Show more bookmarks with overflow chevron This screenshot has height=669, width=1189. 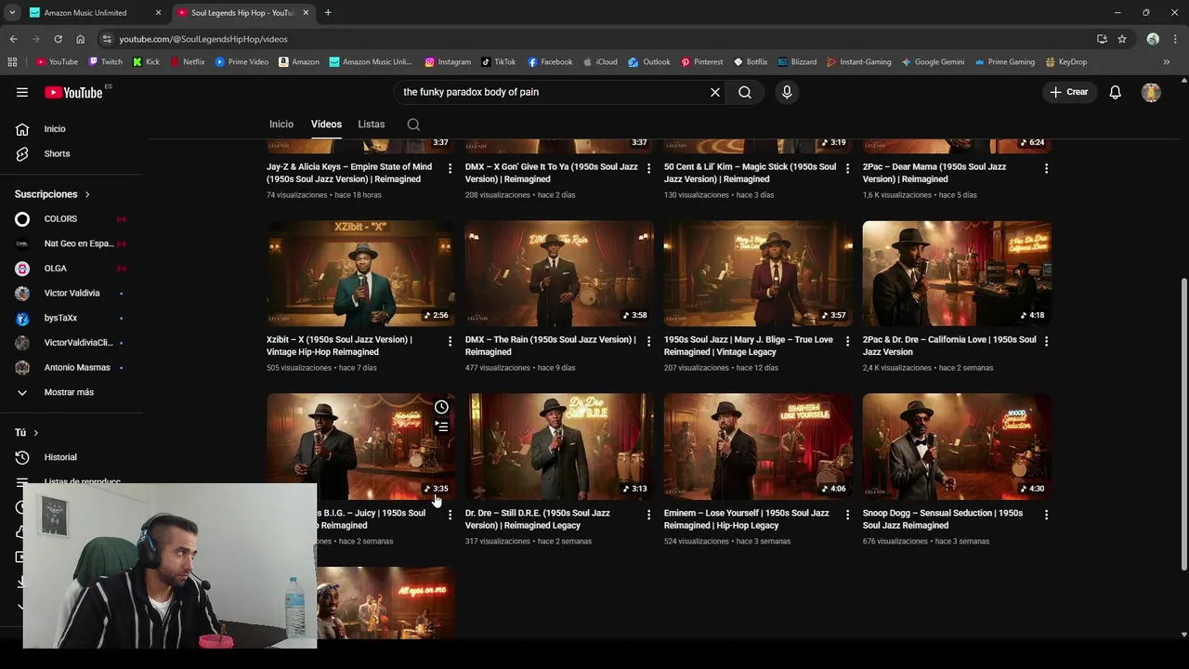pyautogui.click(x=1167, y=62)
